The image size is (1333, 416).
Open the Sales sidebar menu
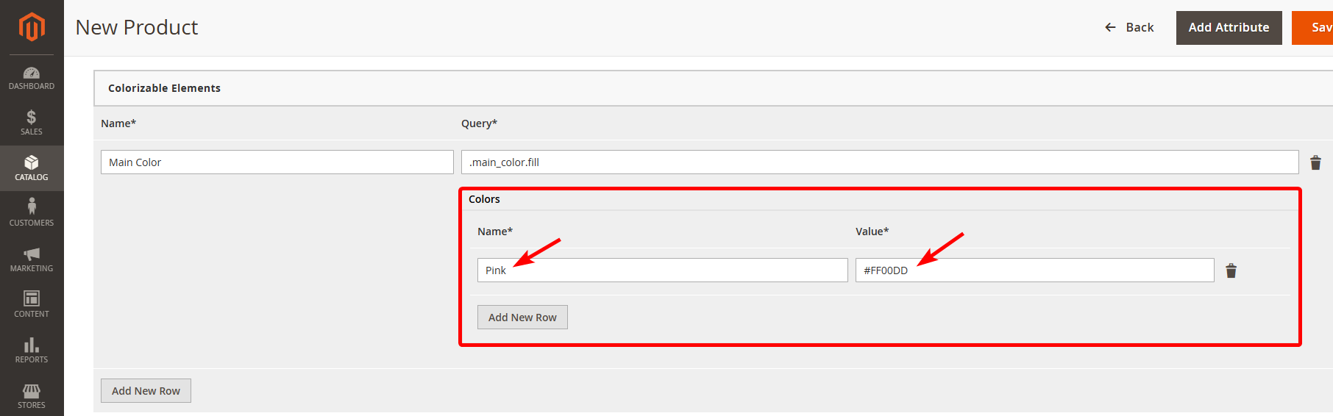[x=32, y=123]
